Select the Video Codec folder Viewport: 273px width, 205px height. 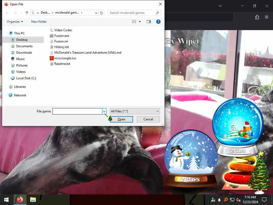click(x=63, y=30)
